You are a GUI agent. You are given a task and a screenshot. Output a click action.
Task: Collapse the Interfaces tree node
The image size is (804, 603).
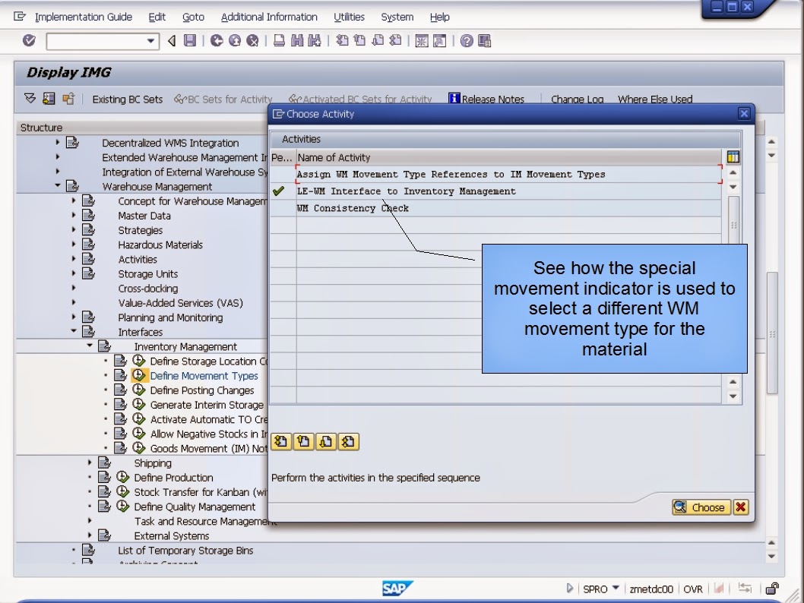tap(73, 331)
